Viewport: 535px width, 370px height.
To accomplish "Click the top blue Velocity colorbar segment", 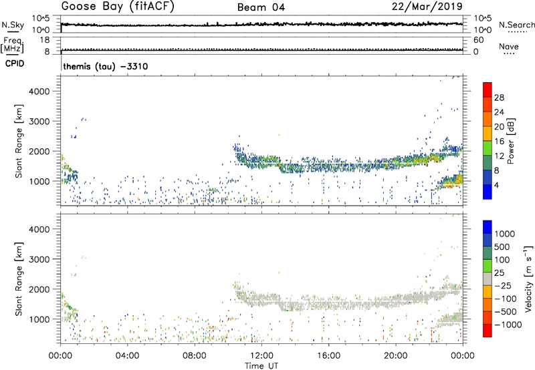I will [x=488, y=227].
